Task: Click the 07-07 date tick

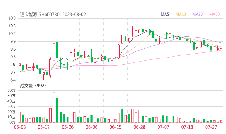Action: 163,127
